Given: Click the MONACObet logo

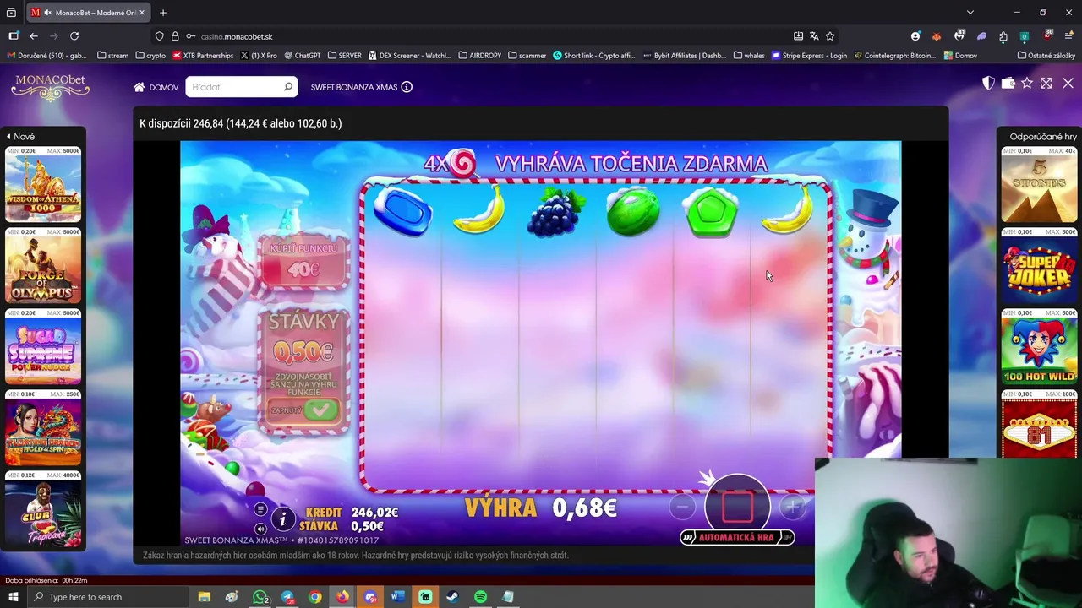Looking at the screenshot, I should click(50, 87).
